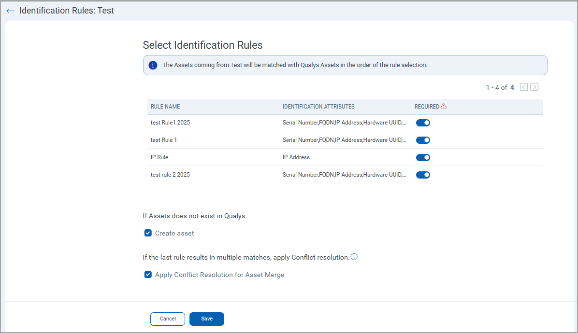Uncheck the Create asset checkbox
This screenshot has height=333, width=578.
click(x=148, y=233)
